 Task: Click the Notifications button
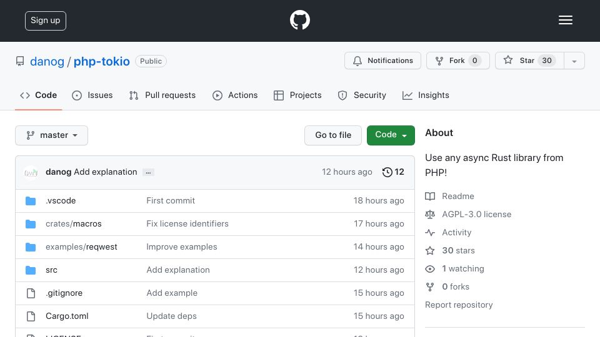tap(382, 61)
